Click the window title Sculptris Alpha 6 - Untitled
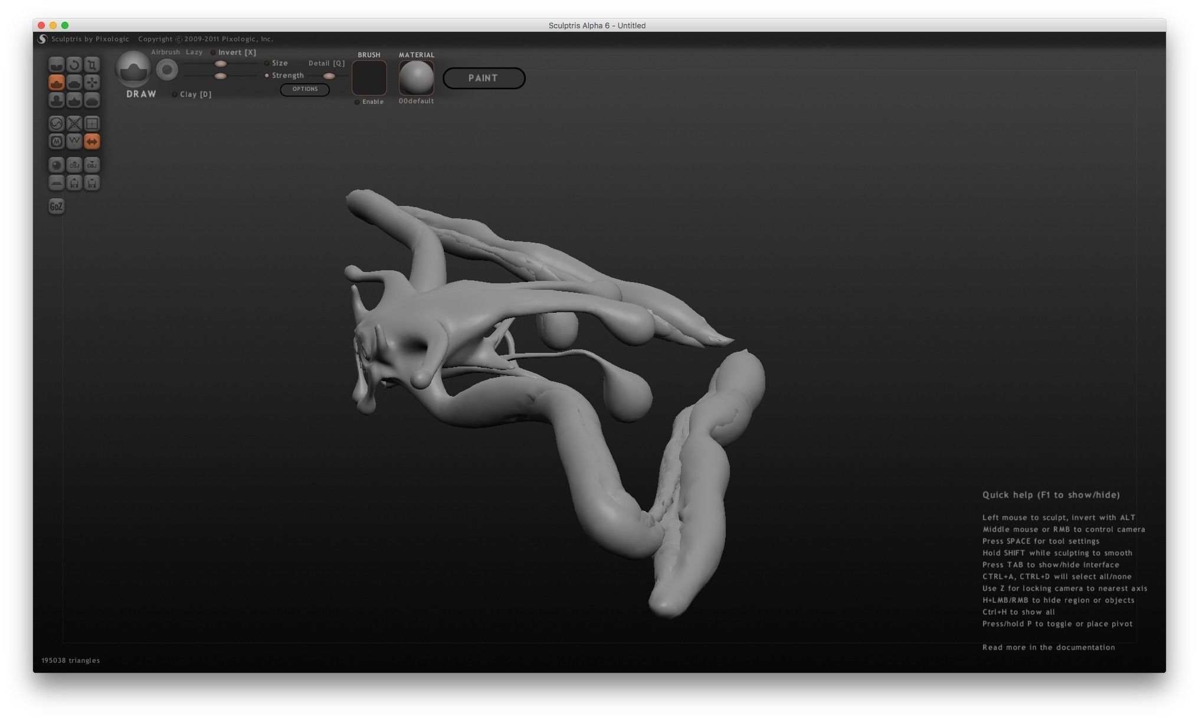Image resolution: width=1199 pixels, height=720 pixels. [x=597, y=25]
